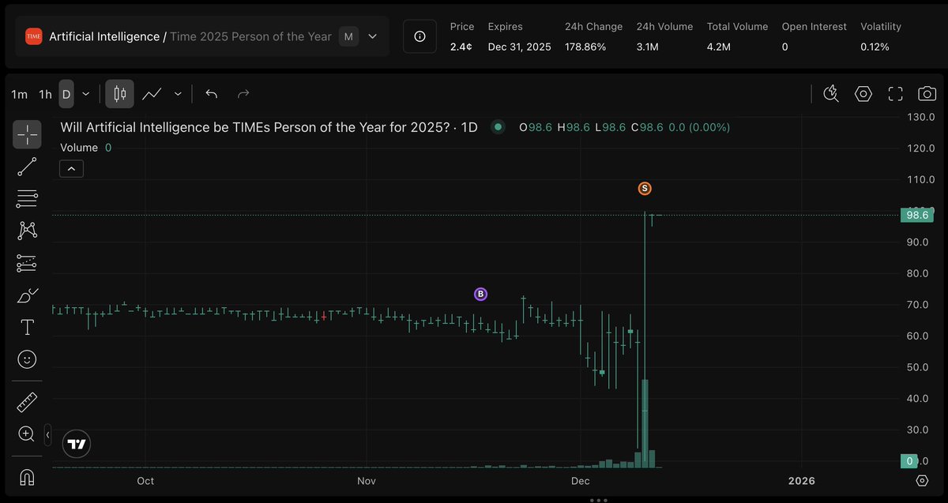Viewport: 948px width, 503px height.
Task: Take a chart snapshot with camera
Action: click(x=927, y=94)
